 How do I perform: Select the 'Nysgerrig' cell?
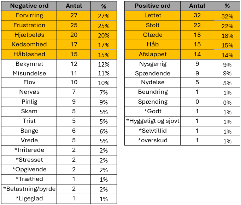point(153,64)
